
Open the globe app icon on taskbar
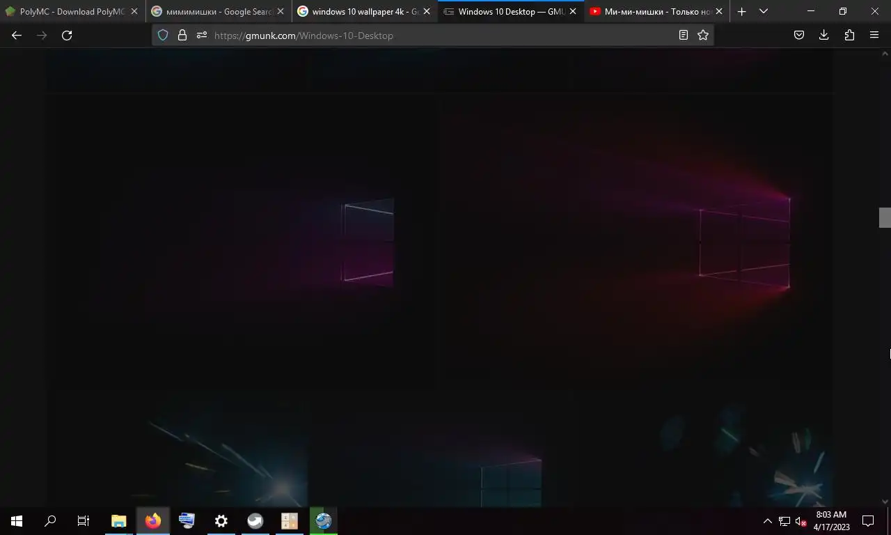(324, 521)
